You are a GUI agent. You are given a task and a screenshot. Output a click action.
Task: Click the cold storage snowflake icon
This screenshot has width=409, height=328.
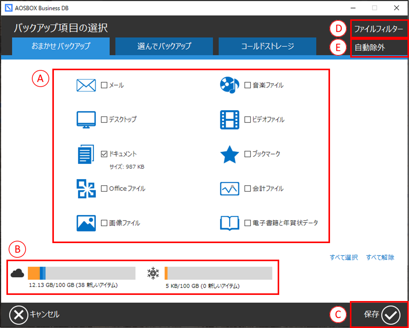[x=153, y=273]
